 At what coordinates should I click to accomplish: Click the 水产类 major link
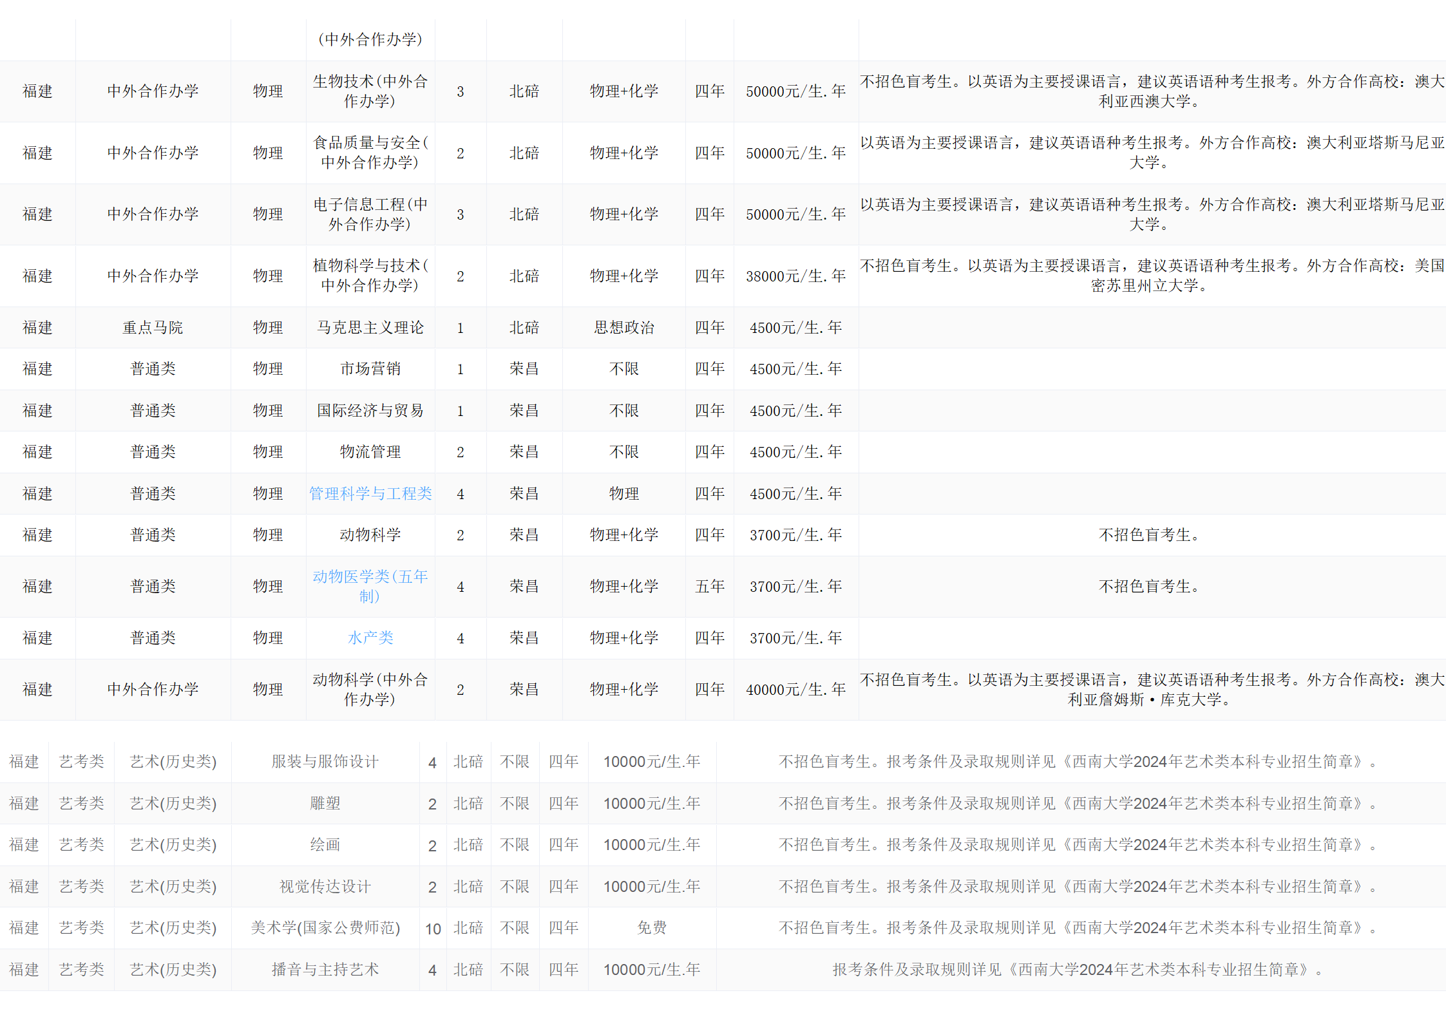pos(370,638)
